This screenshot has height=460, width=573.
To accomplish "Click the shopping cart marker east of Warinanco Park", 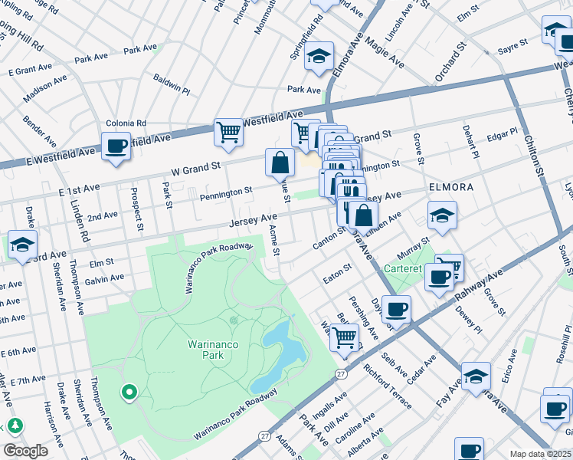I will coord(345,336).
